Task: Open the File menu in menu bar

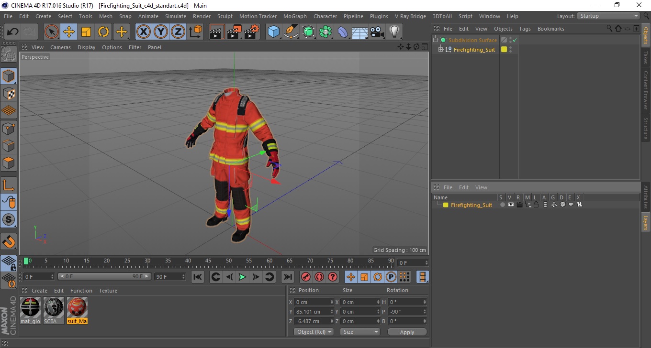Action: 8,16
